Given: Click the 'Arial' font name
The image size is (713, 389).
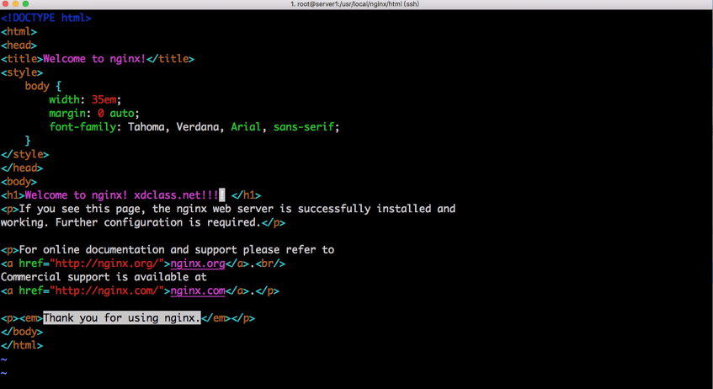Looking at the screenshot, I should click(x=246, y=127).
